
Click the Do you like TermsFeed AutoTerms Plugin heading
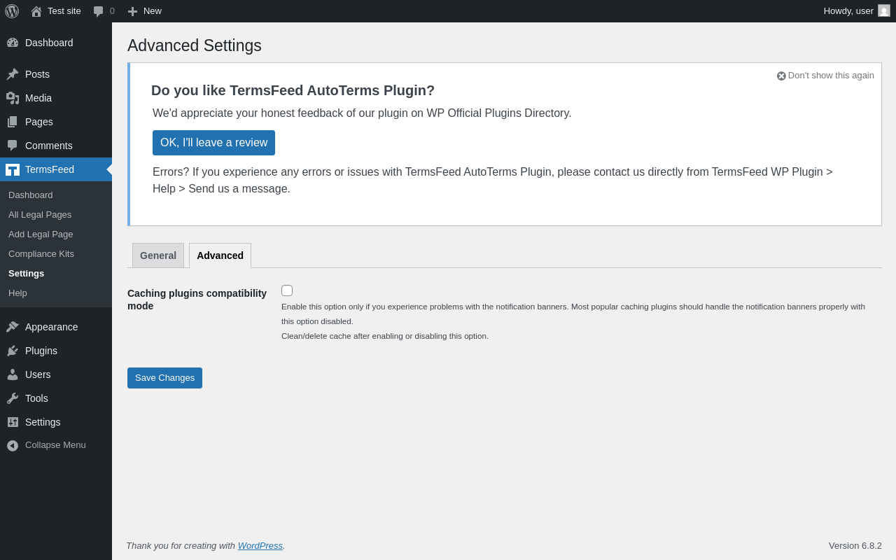pyautogui.click(x=293, y=90)
